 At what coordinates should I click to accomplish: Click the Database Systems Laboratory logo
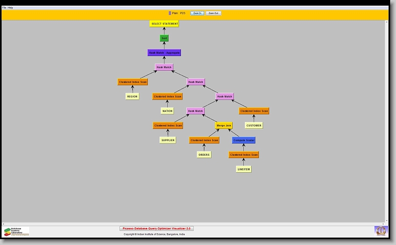click(17, 231)
